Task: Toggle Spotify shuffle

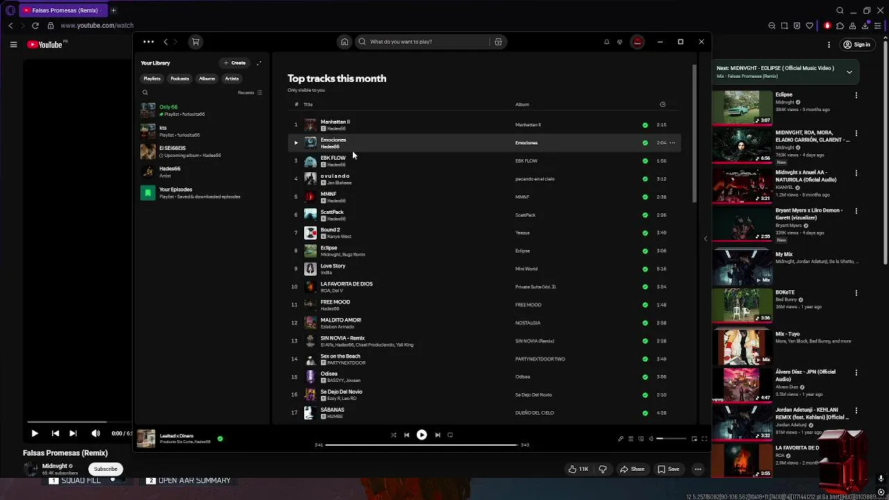Action: coord(393,435)
